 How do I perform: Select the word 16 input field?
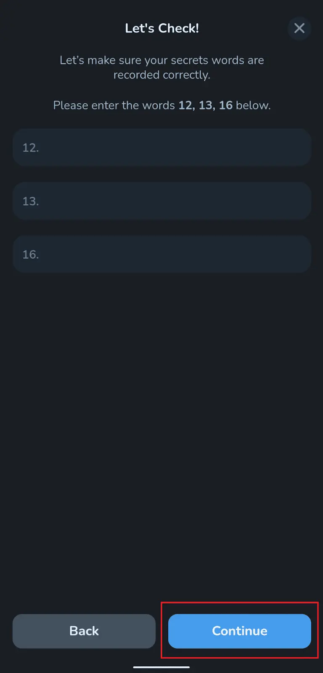[162, 254]
